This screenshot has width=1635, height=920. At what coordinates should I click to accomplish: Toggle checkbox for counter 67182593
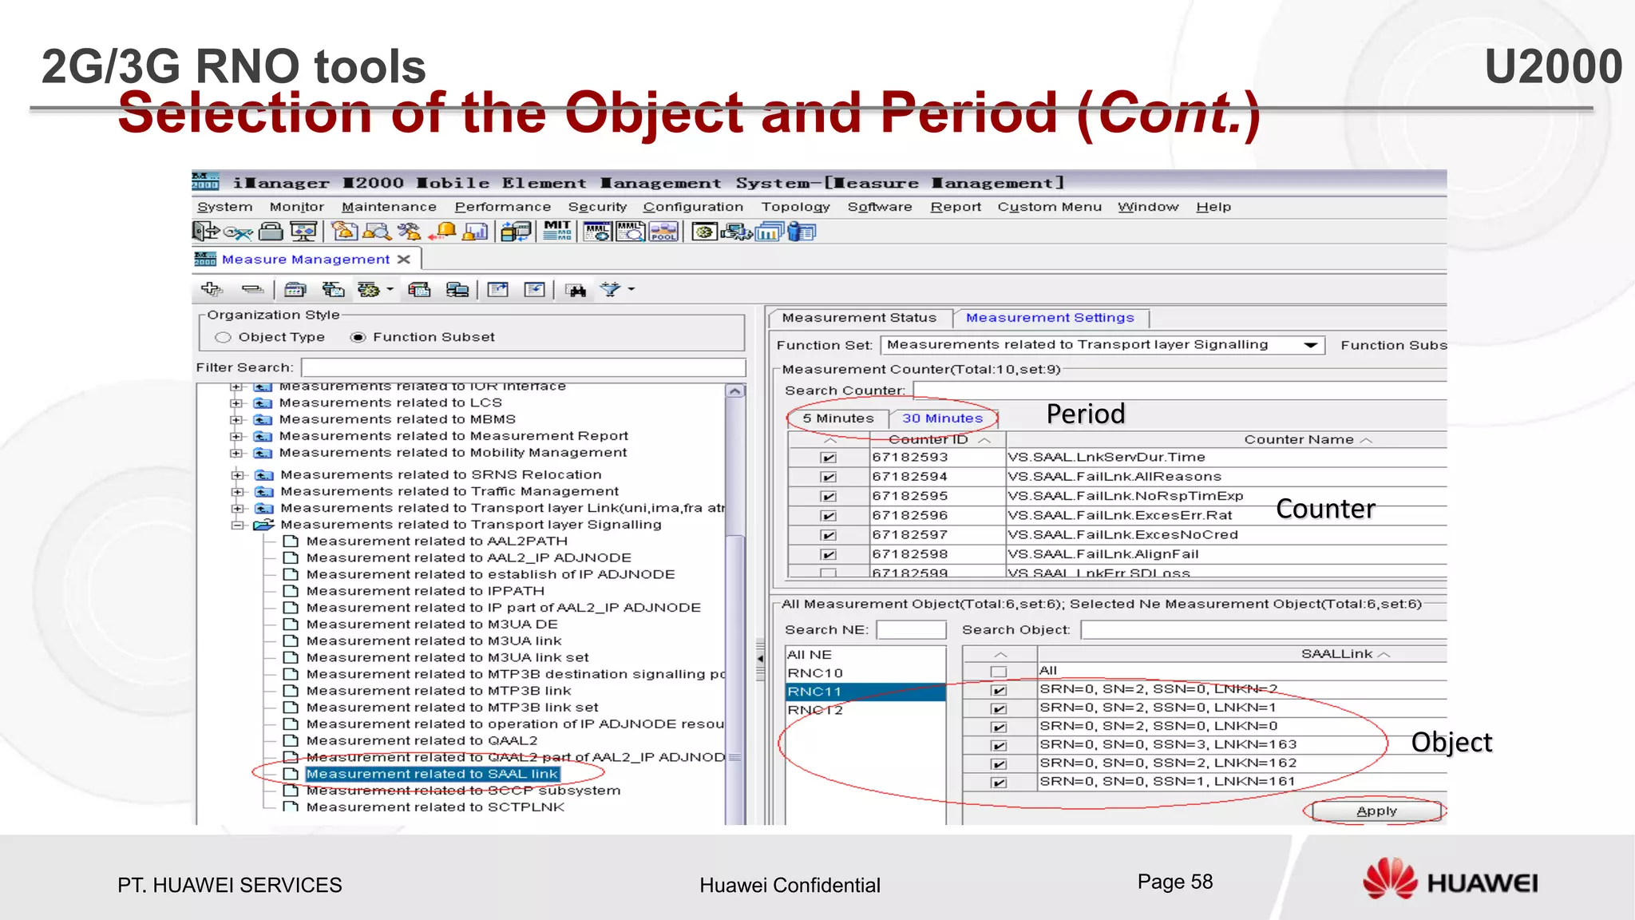tap(829, 458)
